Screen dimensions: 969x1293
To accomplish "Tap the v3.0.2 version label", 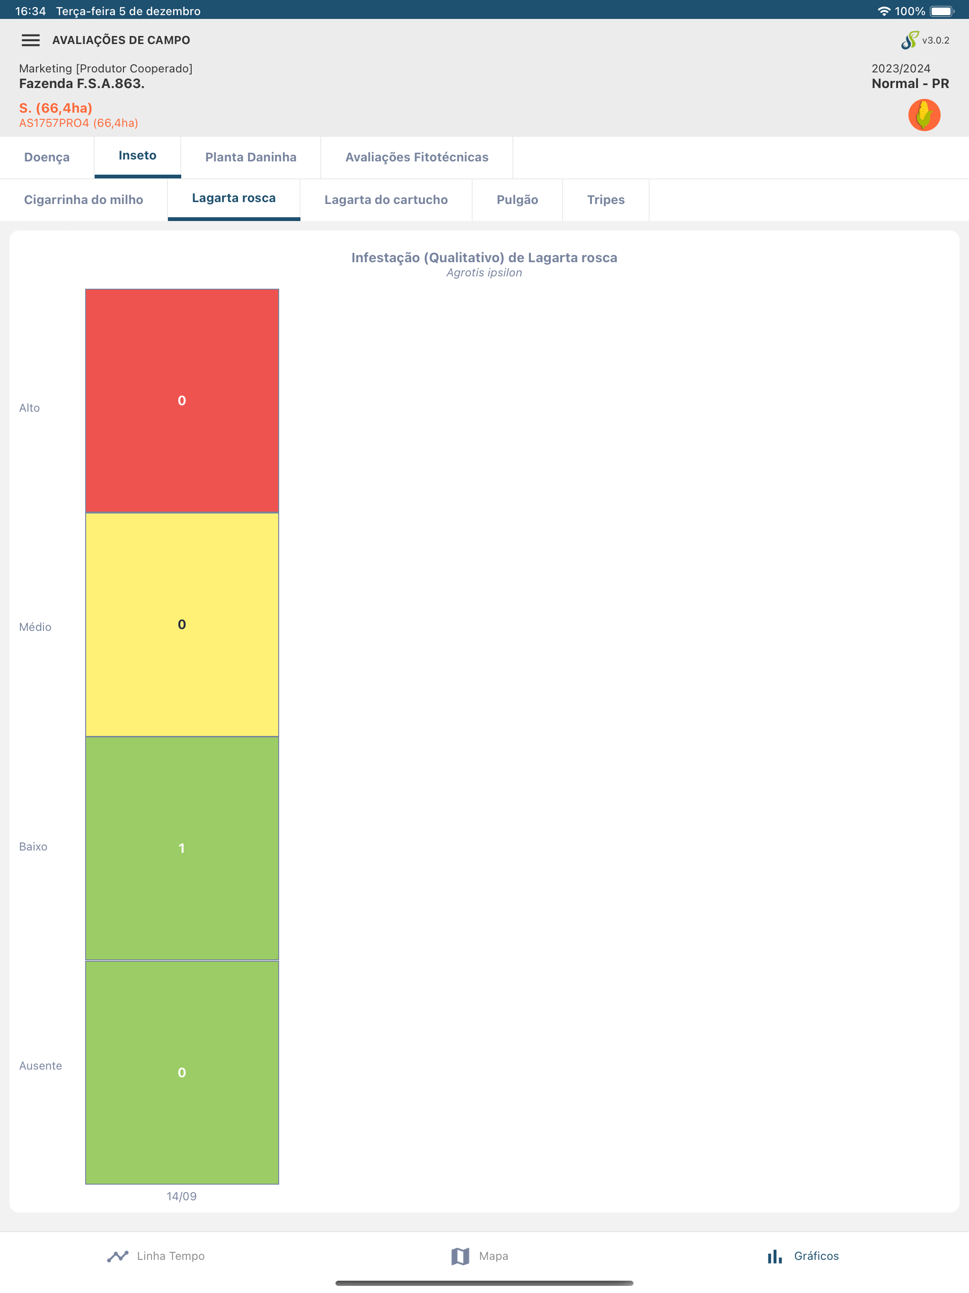I will coord(936,40).
